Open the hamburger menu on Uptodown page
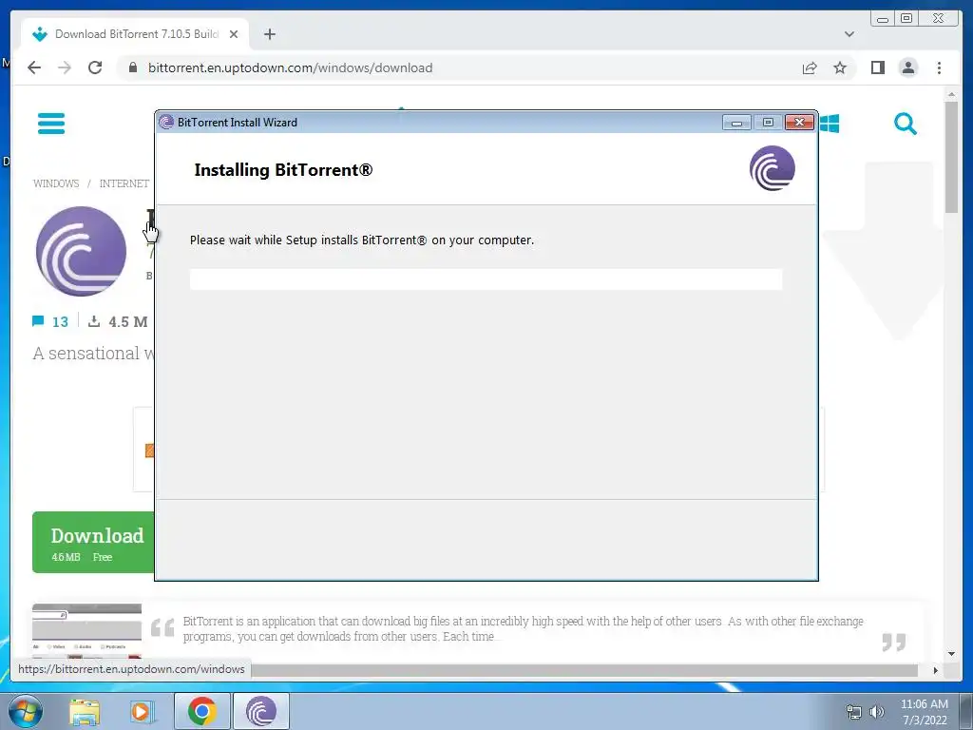 [51, 123]
